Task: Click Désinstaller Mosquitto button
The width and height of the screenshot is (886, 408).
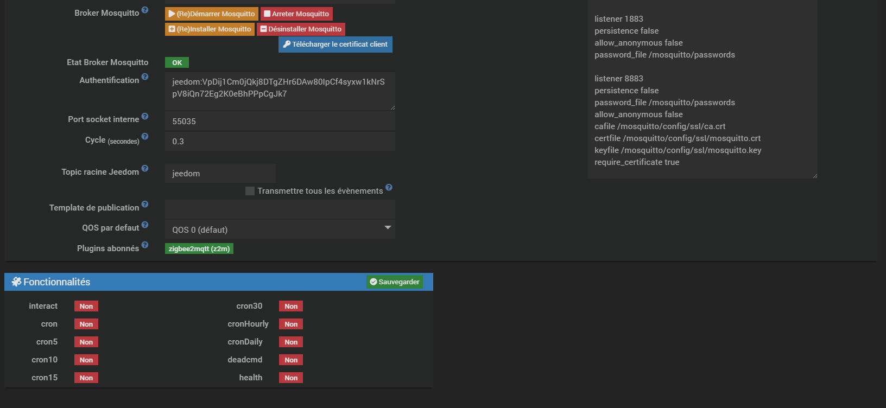Action: (301, 29)
